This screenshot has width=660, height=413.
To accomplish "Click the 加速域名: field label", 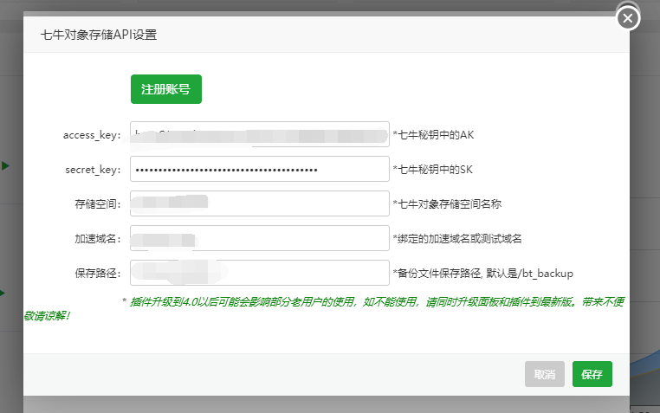I will (x=98, y=239).
